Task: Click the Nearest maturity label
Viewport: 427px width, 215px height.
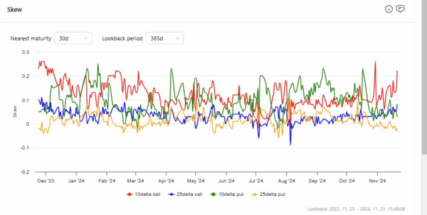Action: (x=31, y=39)
